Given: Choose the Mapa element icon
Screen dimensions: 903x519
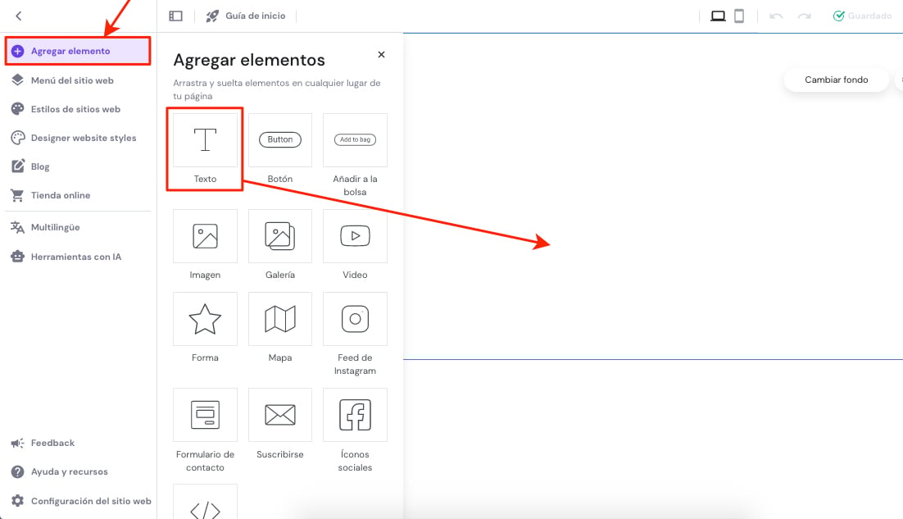Looking at the screenshot, I should pyautogui.click(x=280, y=320).
